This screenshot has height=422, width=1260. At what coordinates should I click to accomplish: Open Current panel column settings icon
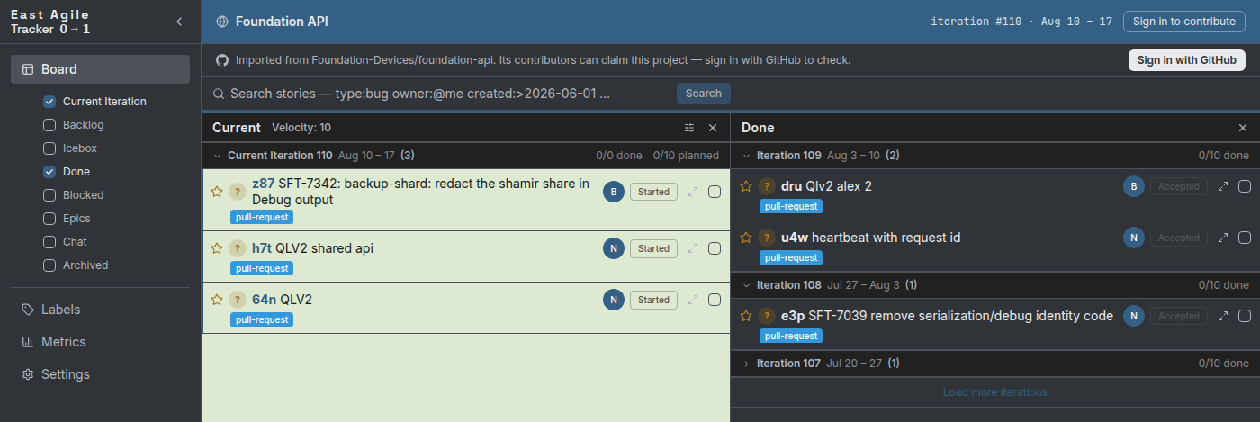click(689, 128)
